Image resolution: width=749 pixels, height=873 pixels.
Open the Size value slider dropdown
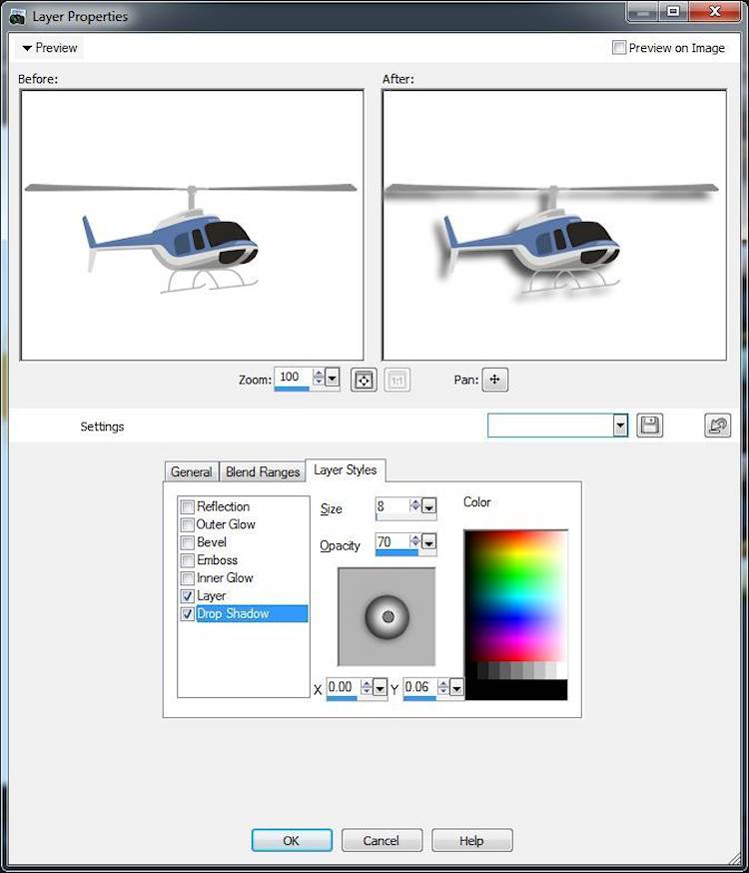(x=429, y=507)
